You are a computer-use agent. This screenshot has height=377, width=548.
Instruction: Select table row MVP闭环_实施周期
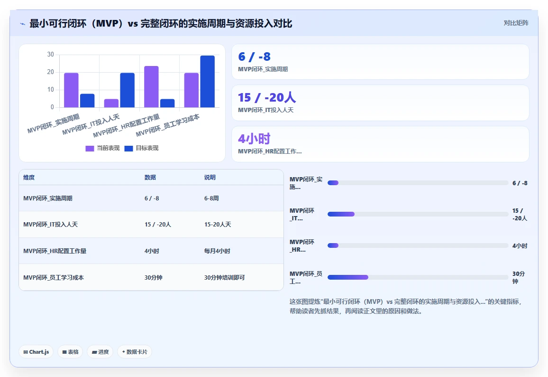click(x=151, y=198)
